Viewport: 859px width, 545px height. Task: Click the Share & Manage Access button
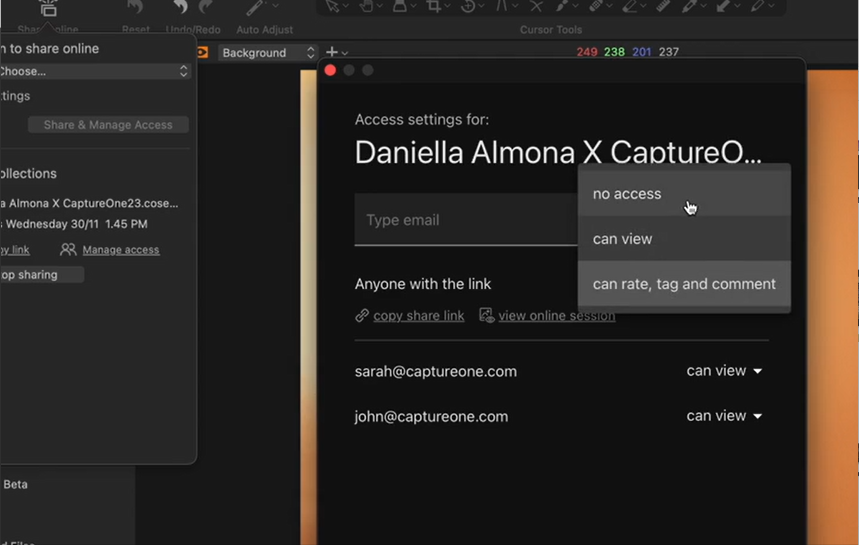(x=108, y=125)
